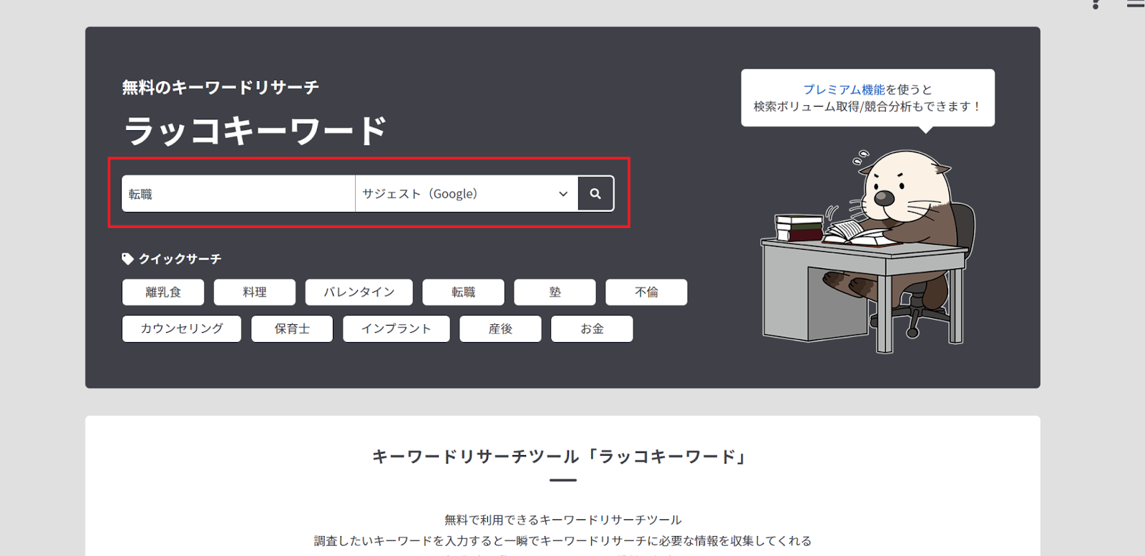Click the magnifying glass search button
The height and width of the screenshot is (556, 1145).
coord(595,194)
